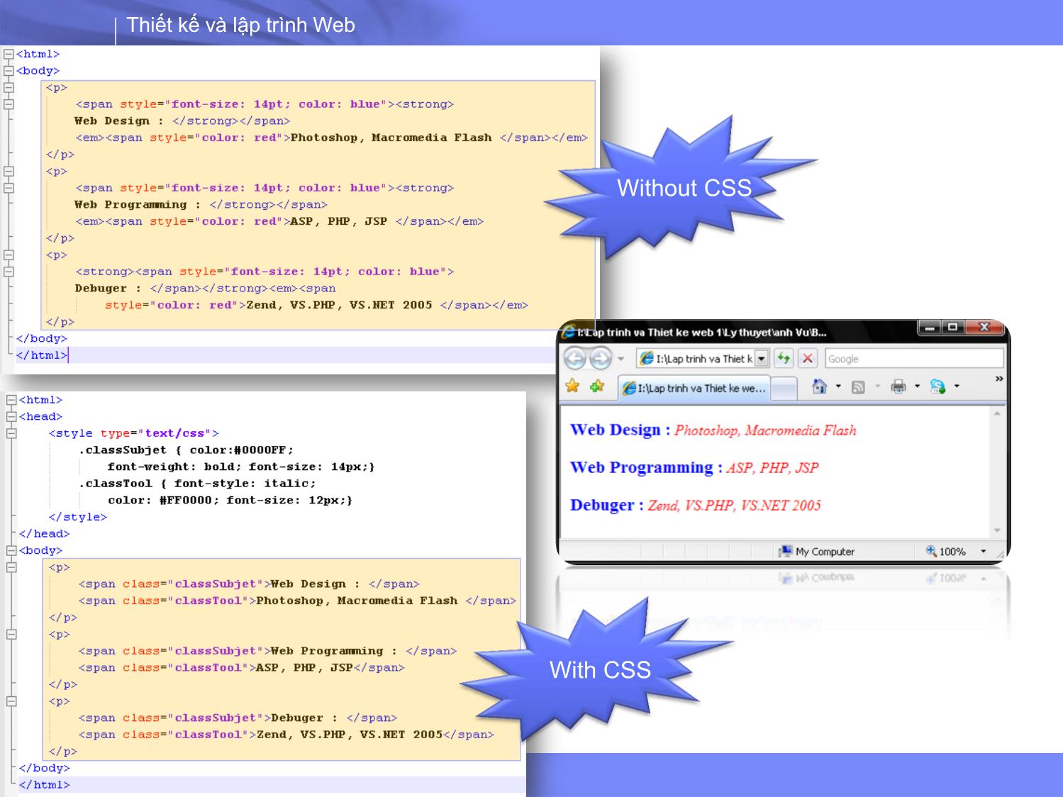Open the zoom level dropdown arrow
The width and height of the screenshot is (1063, 797).
[x=984, y=551]
